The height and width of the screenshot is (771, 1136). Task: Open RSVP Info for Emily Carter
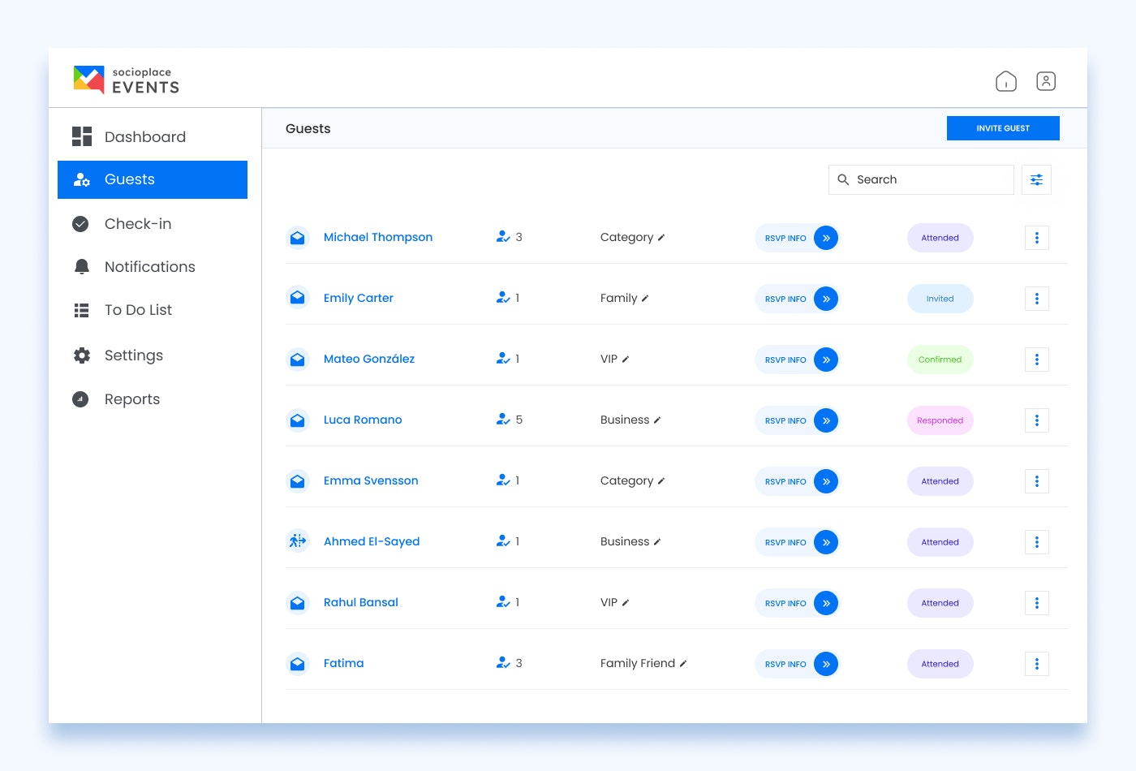click(x=797, y=299)
